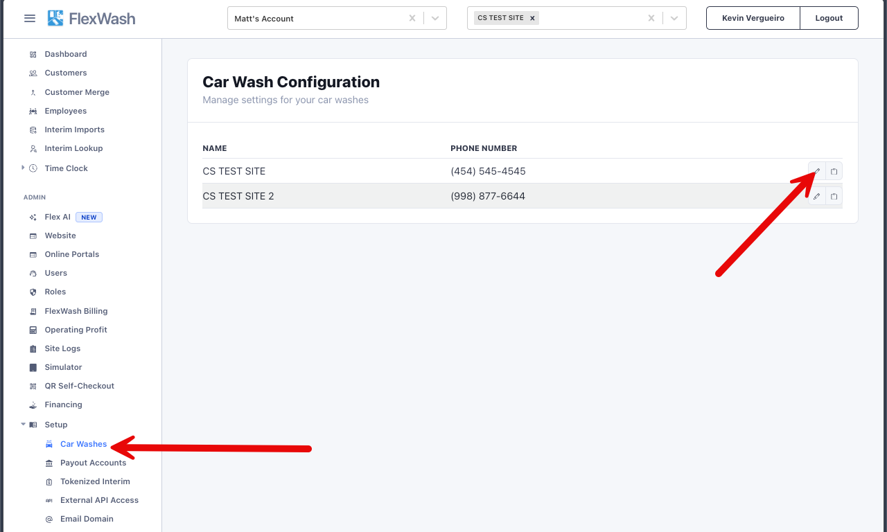Copy CS TEST SITE with clipboard icon

834,171
